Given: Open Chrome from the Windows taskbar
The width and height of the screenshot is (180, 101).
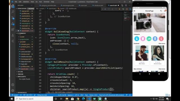Looking at the screenshot, I should coord(78,99).
